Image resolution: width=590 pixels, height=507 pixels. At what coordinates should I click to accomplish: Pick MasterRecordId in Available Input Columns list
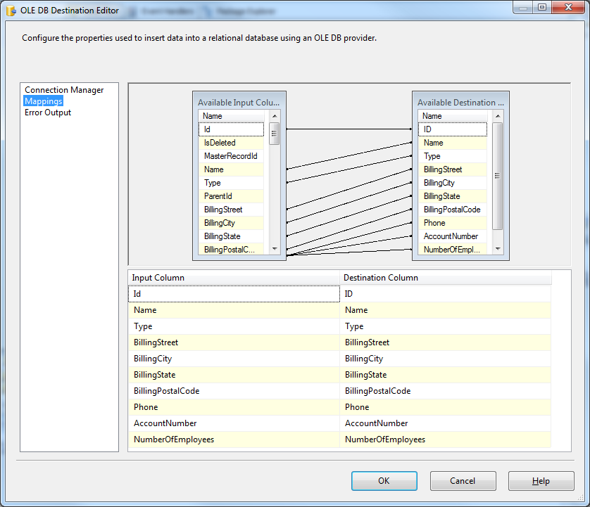(230, 156)
